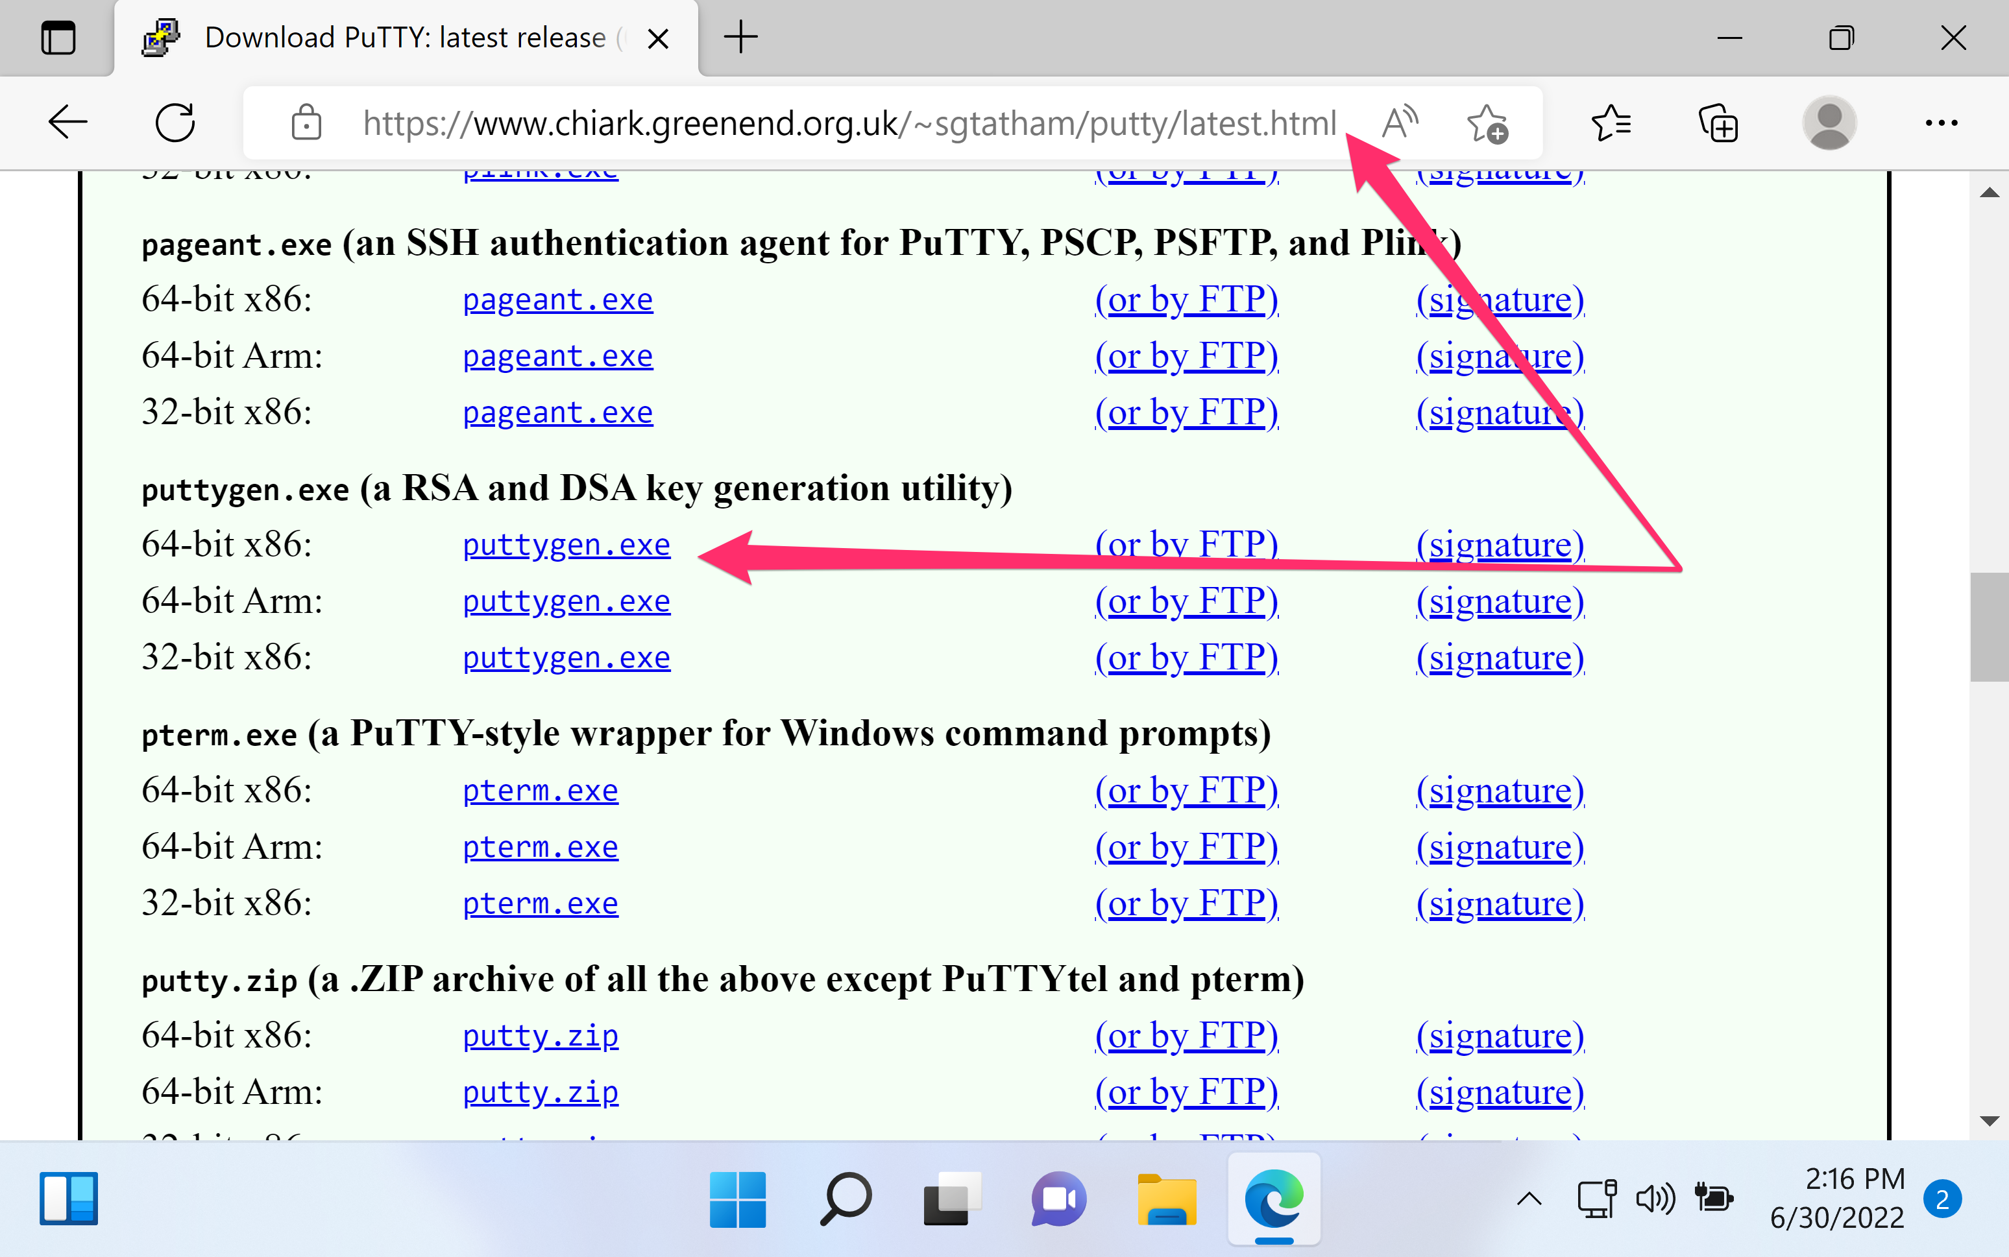The width and height of the screenshot is (2009, 1257).
Task: Open File Explorer from taskbar
Action: click(x=1167, y=1199)
